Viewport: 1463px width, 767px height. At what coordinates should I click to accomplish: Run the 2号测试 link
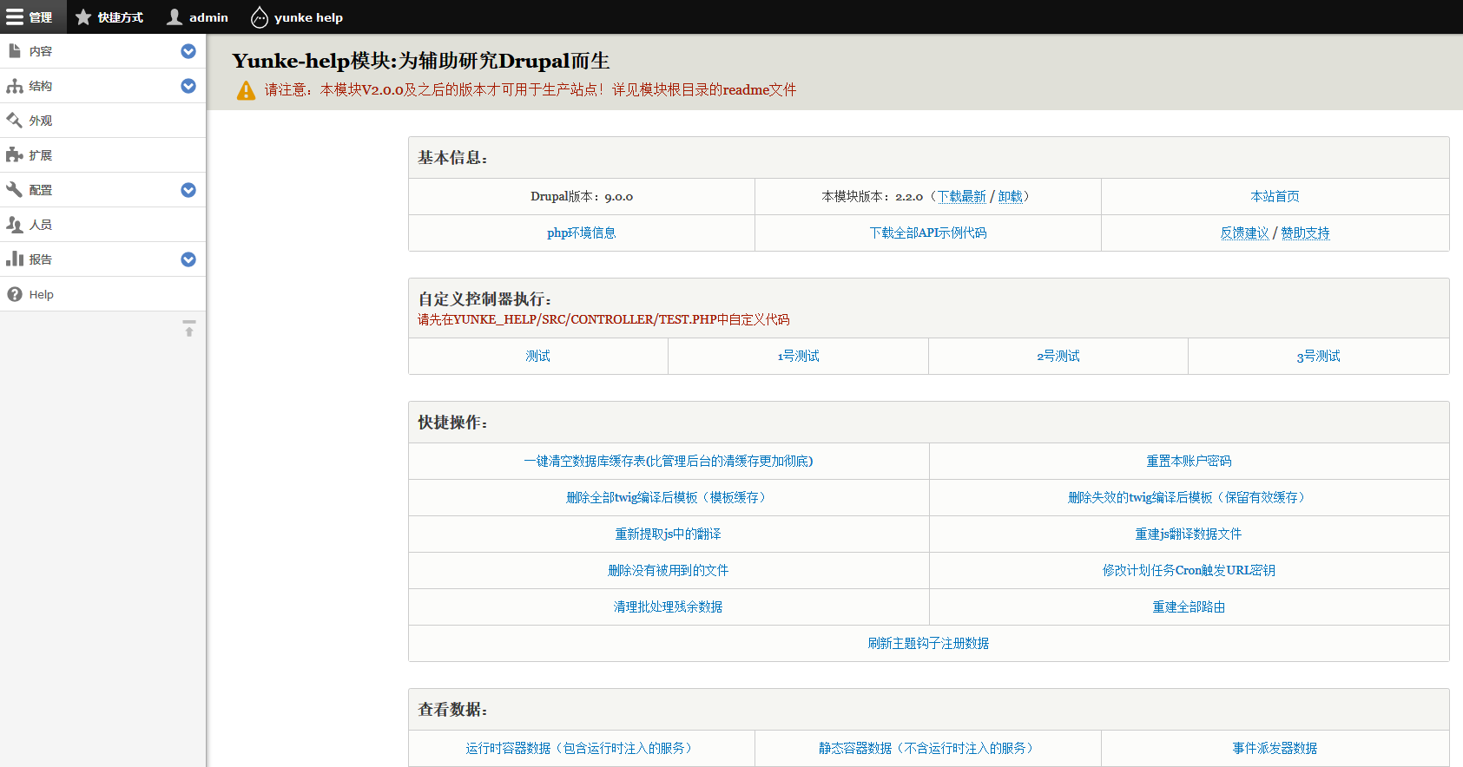pyautogui.click(x=1058, y=357)
